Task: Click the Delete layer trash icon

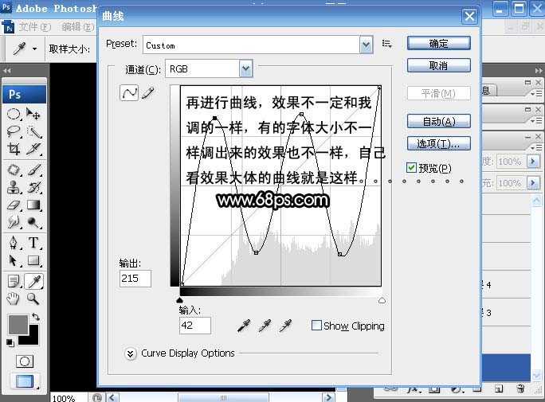Action: point(520,388)
